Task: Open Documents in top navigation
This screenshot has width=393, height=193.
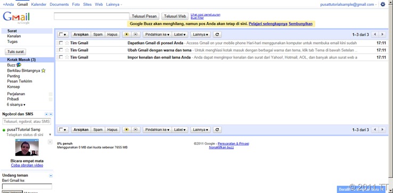Action: coord(59,4)
